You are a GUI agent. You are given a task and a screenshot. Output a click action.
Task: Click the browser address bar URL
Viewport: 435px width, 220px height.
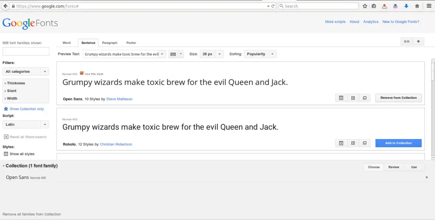(139, 6)
